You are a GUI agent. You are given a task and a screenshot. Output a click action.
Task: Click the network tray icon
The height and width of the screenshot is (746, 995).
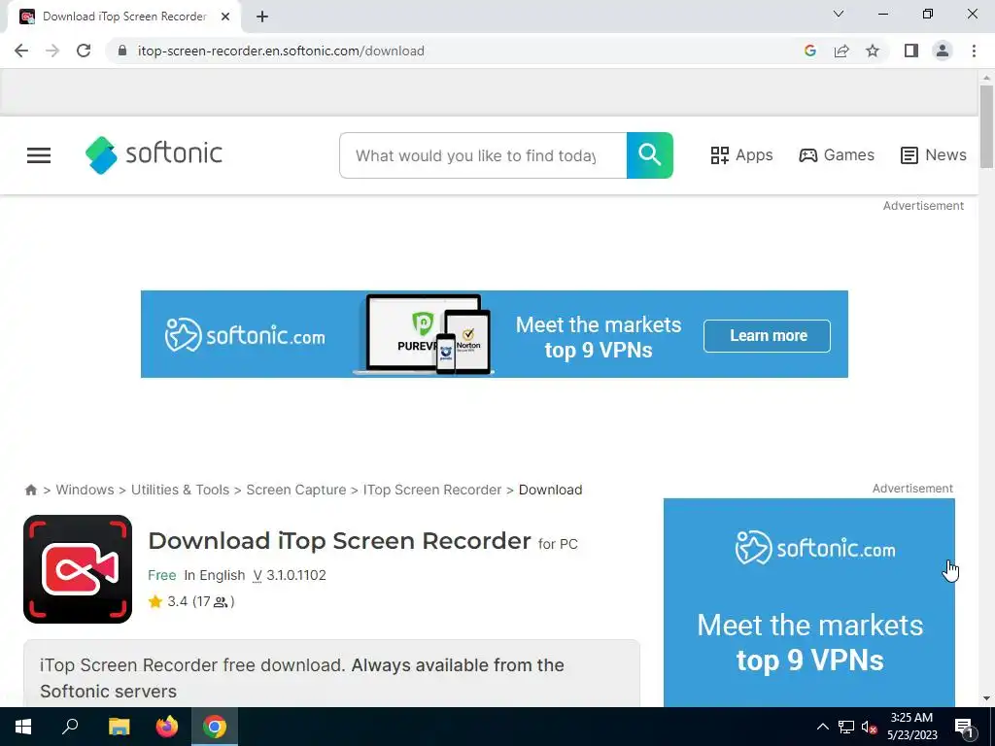(x=846, y=727)
